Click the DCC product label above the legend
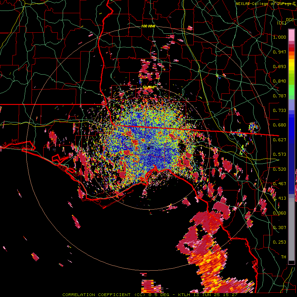This screenshot has height=297, width=297. click(290, 20)
